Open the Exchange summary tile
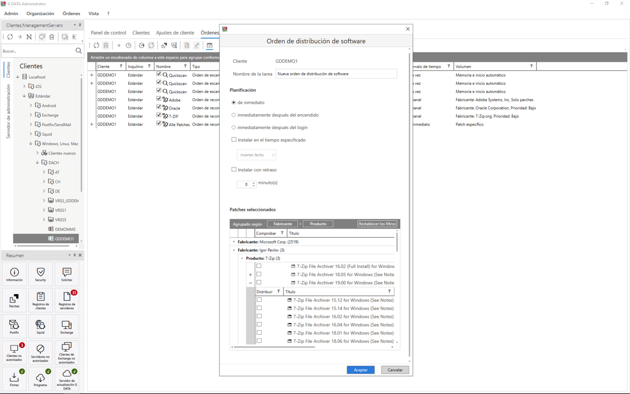 click(x=67, y=327)
